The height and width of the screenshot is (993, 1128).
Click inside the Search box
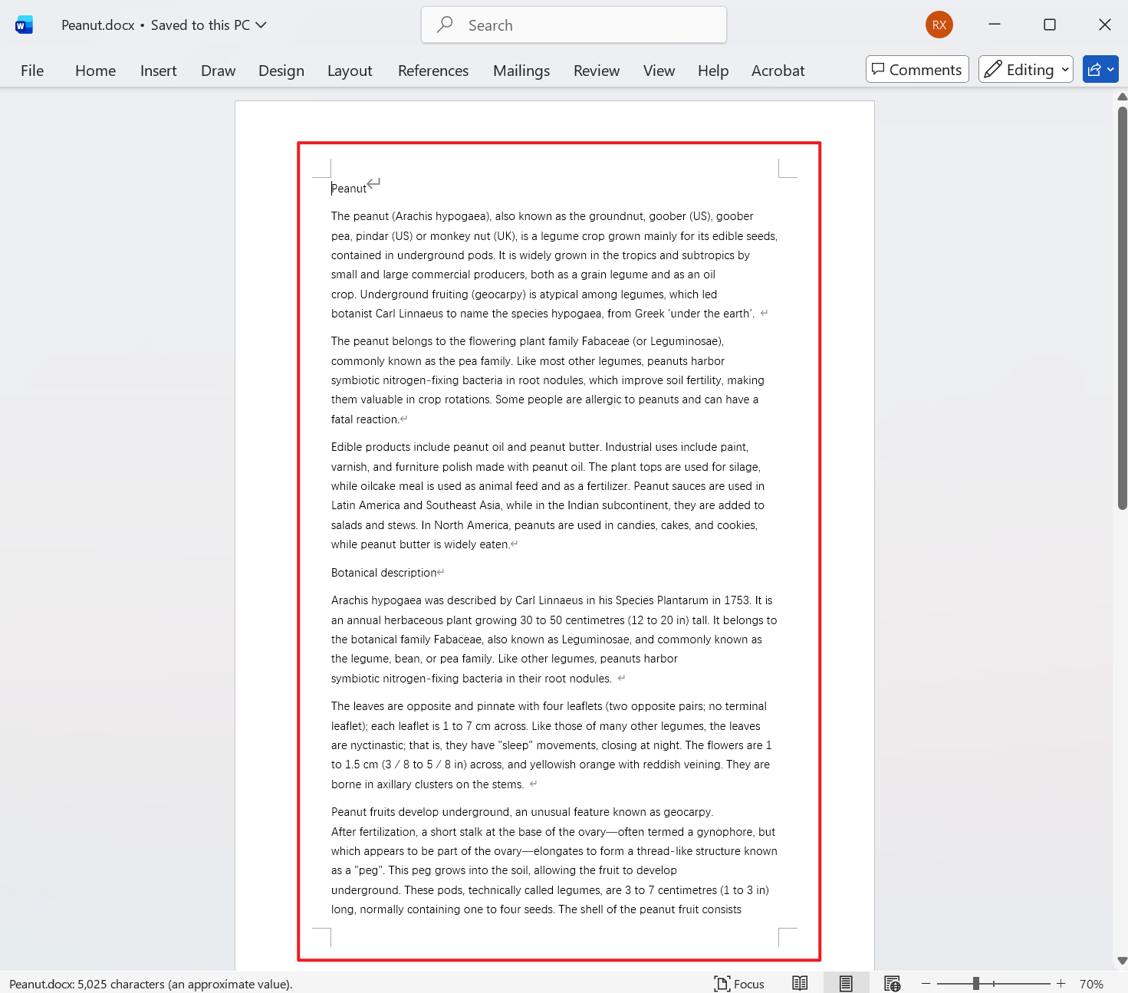pos(573,25)
